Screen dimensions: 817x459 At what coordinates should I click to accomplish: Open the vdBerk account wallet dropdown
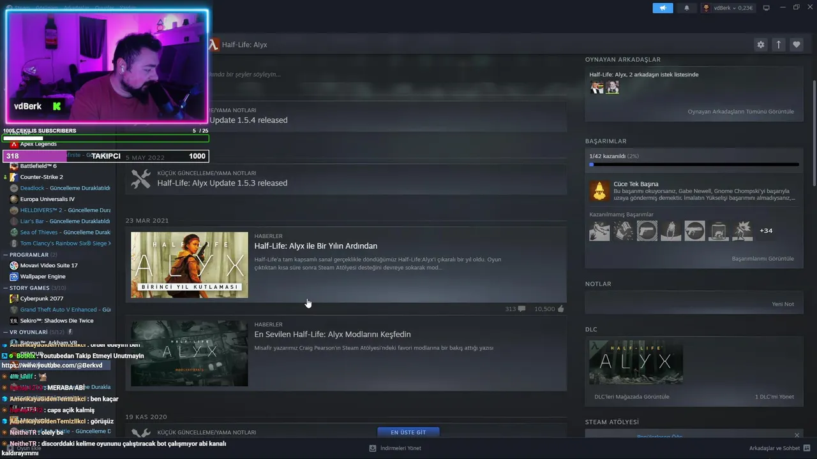pos(728,8)
